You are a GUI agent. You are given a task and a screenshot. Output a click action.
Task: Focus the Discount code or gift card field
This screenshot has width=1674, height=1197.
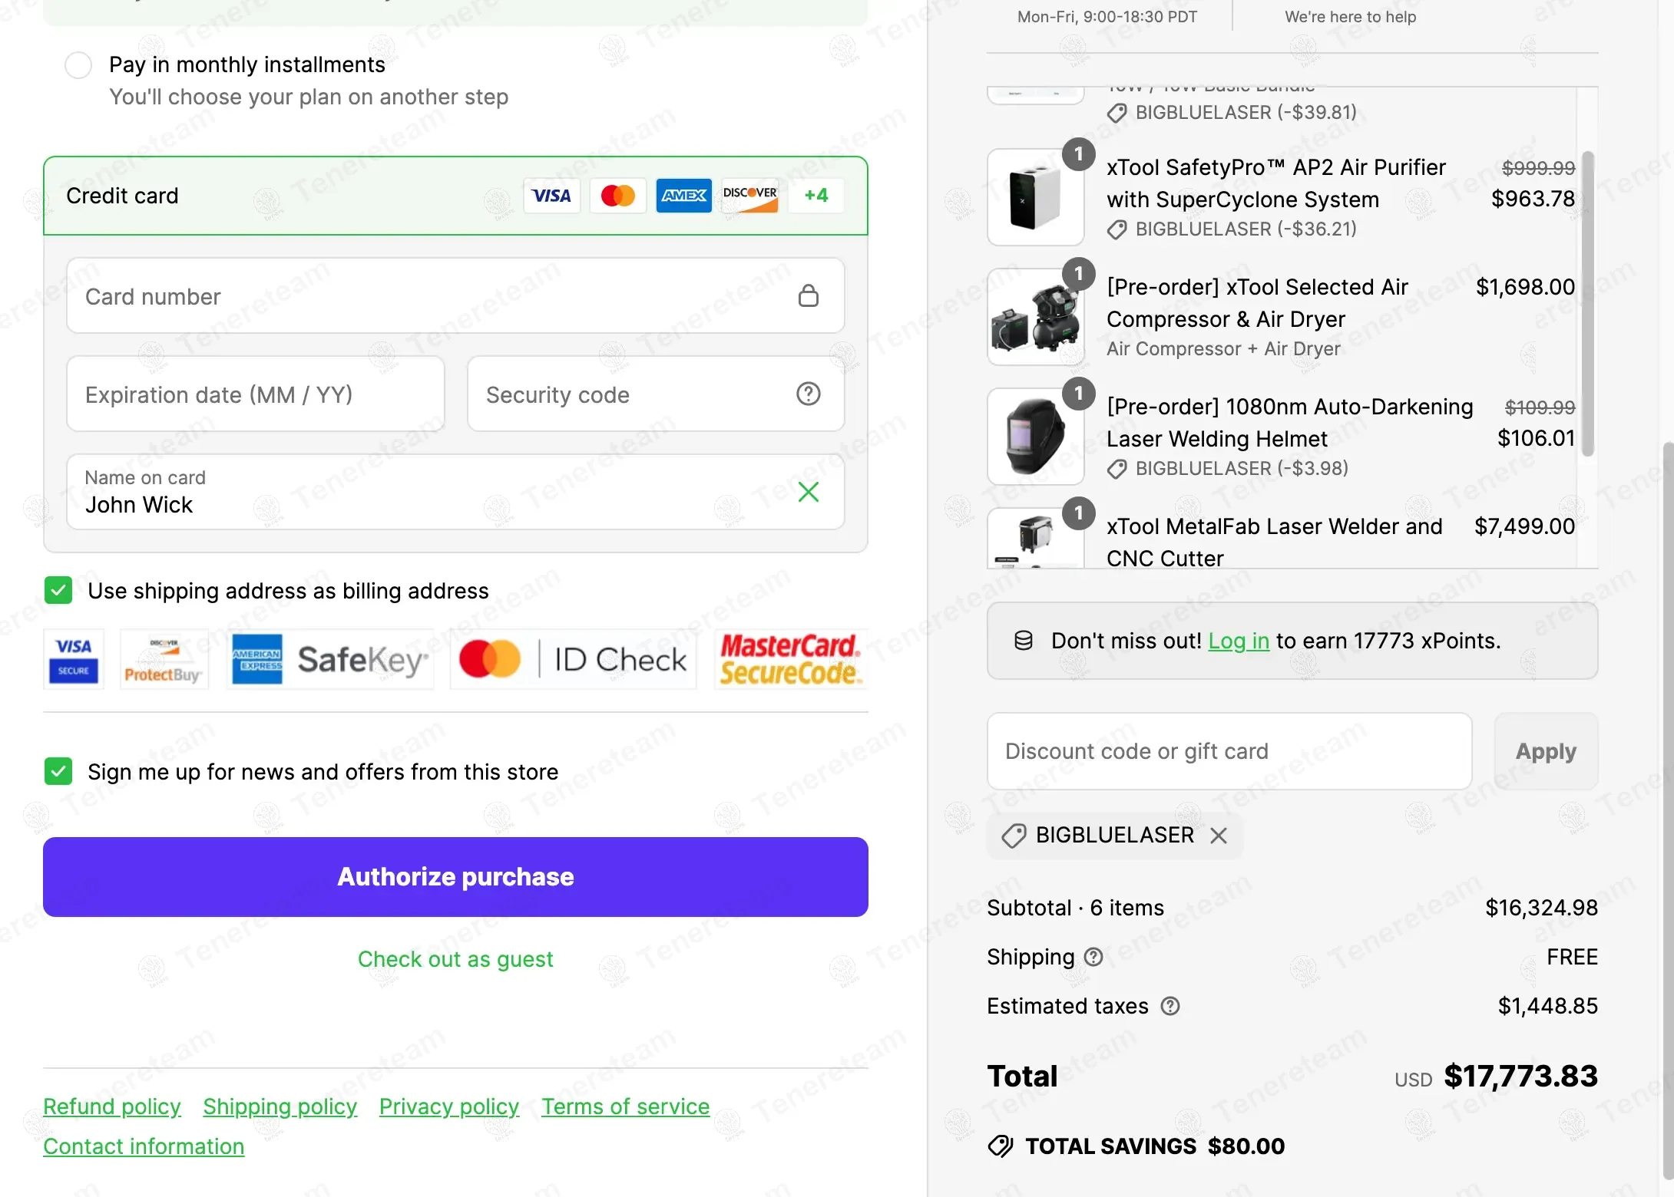click(1229, 751)
